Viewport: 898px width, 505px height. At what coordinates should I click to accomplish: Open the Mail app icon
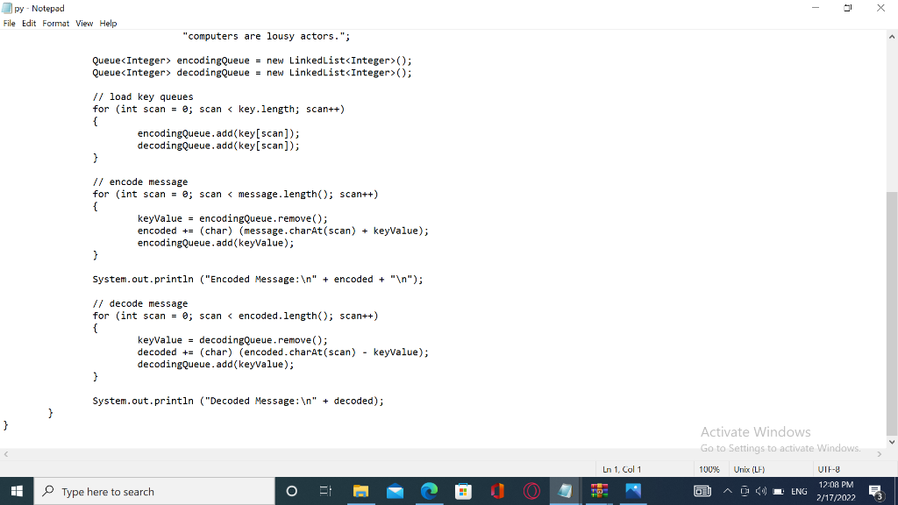click(x=395, y=491)
